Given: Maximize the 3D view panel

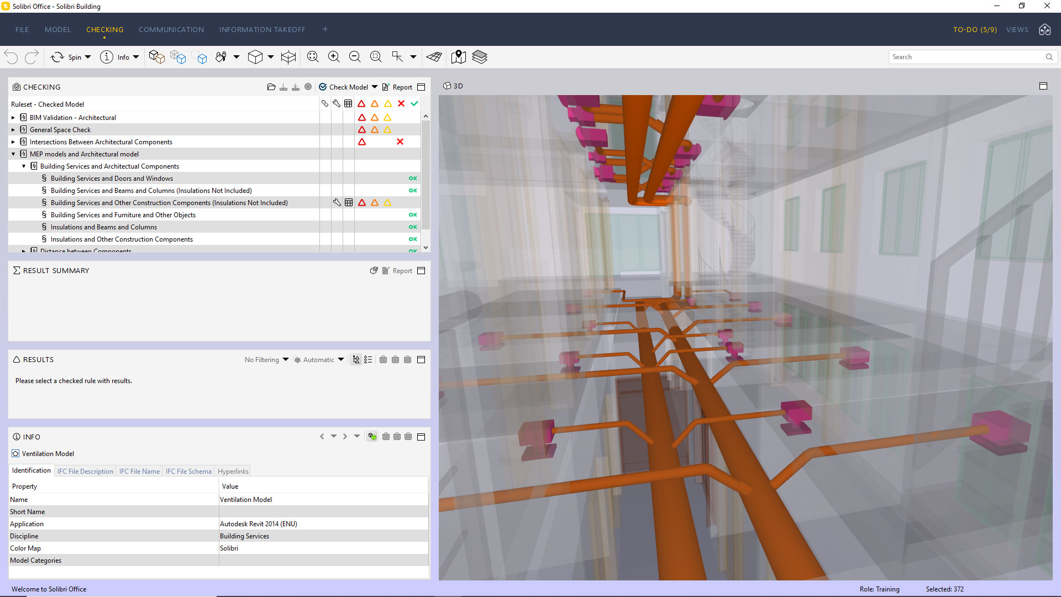Looking at the screenshot, I should [x=1043, y=86].
